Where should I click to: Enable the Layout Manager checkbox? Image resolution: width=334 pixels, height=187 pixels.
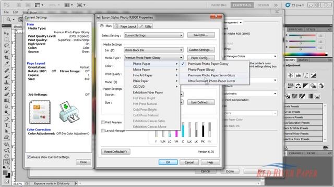pos(103,130)
